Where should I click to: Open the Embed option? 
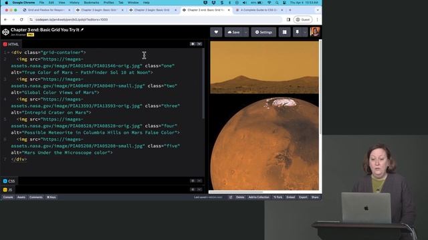(290, 197)
